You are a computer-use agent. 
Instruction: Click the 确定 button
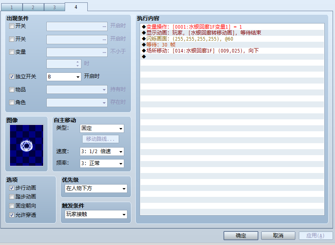pos(241,235)
